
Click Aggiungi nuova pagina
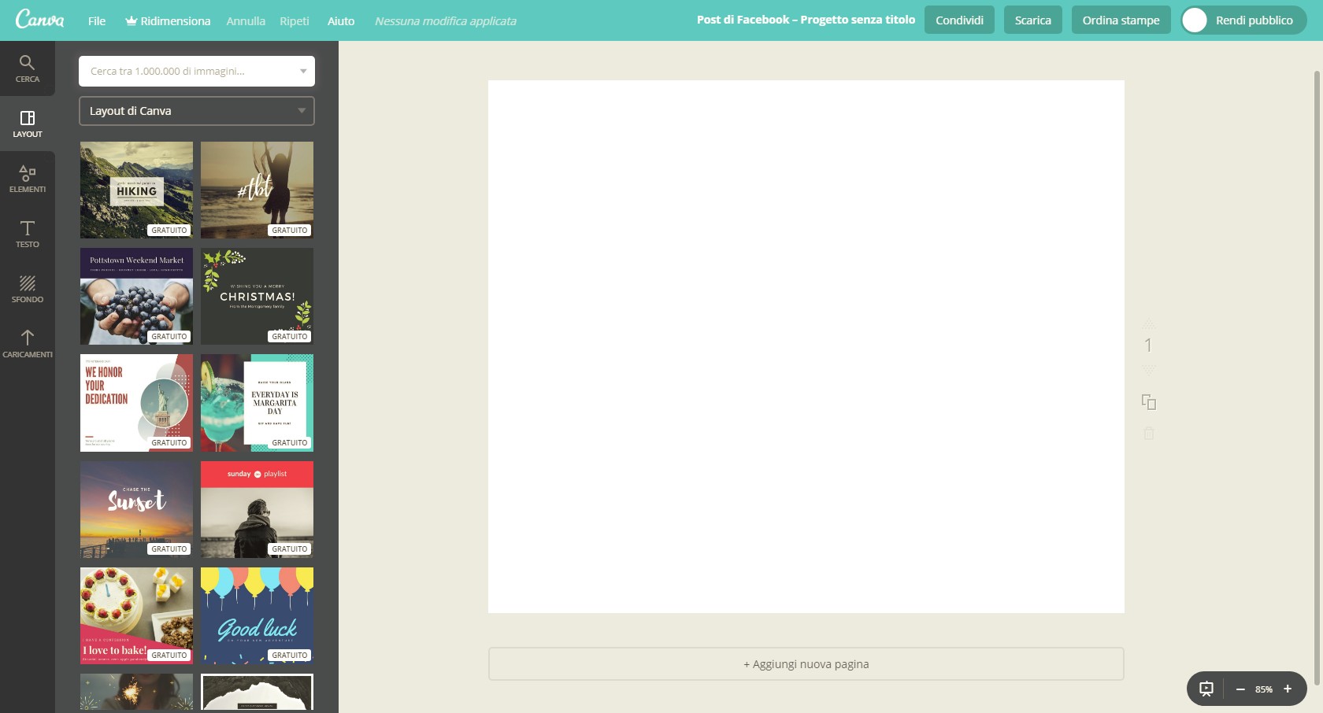[x=806, y=664]
